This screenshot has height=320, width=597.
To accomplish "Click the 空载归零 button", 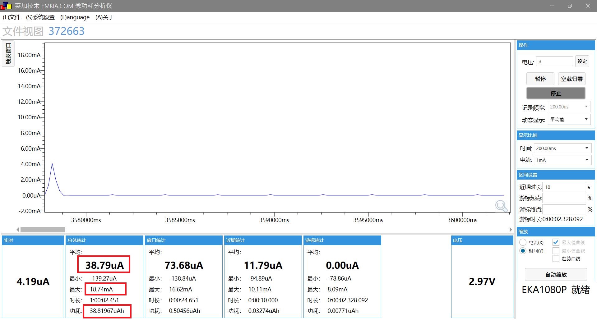I will [x=572, y=79].
